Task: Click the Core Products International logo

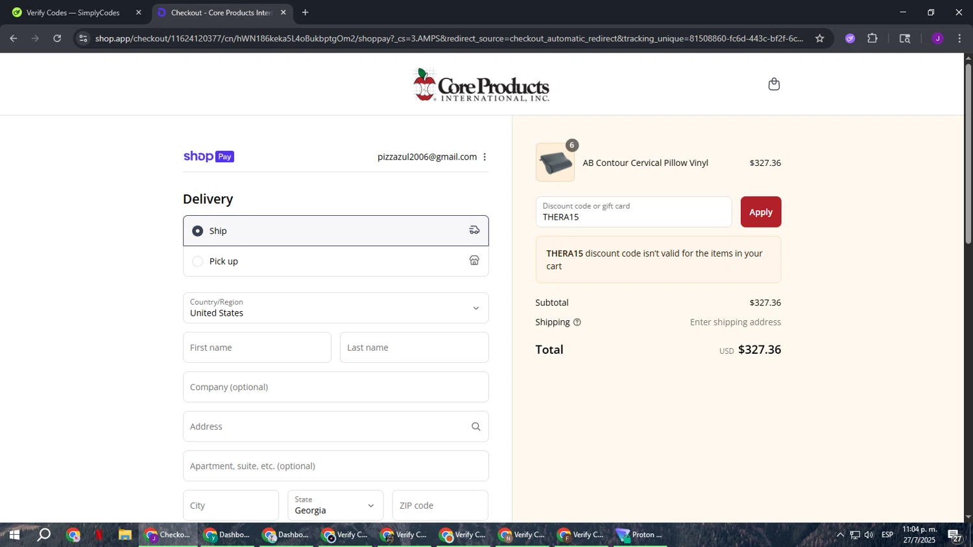Action: pos(481,85)
